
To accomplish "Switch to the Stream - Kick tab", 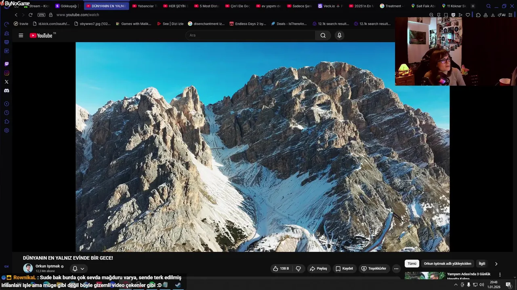I will 37,6.
